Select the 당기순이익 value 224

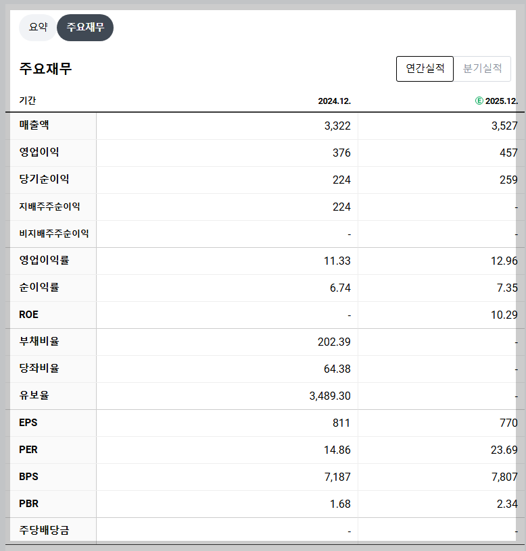pos(343,180)
